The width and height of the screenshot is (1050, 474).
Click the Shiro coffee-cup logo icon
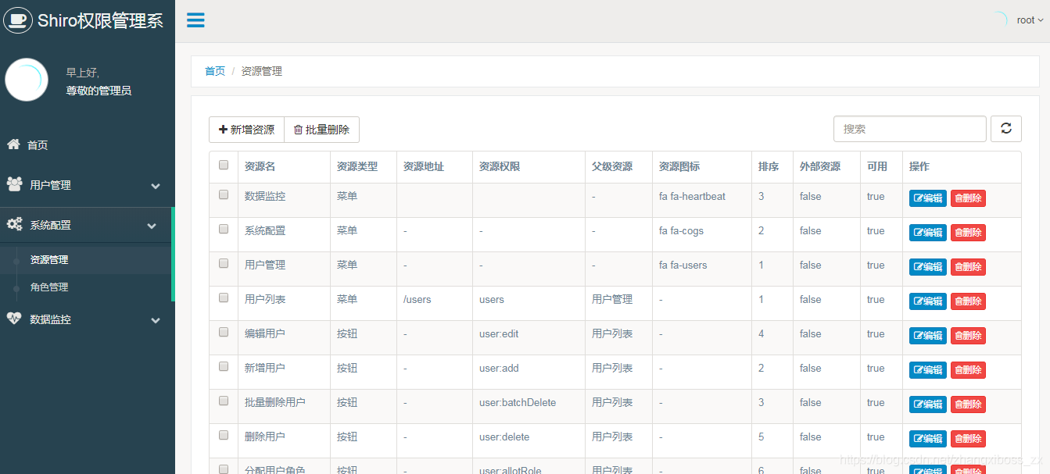(x=18, y=20)
